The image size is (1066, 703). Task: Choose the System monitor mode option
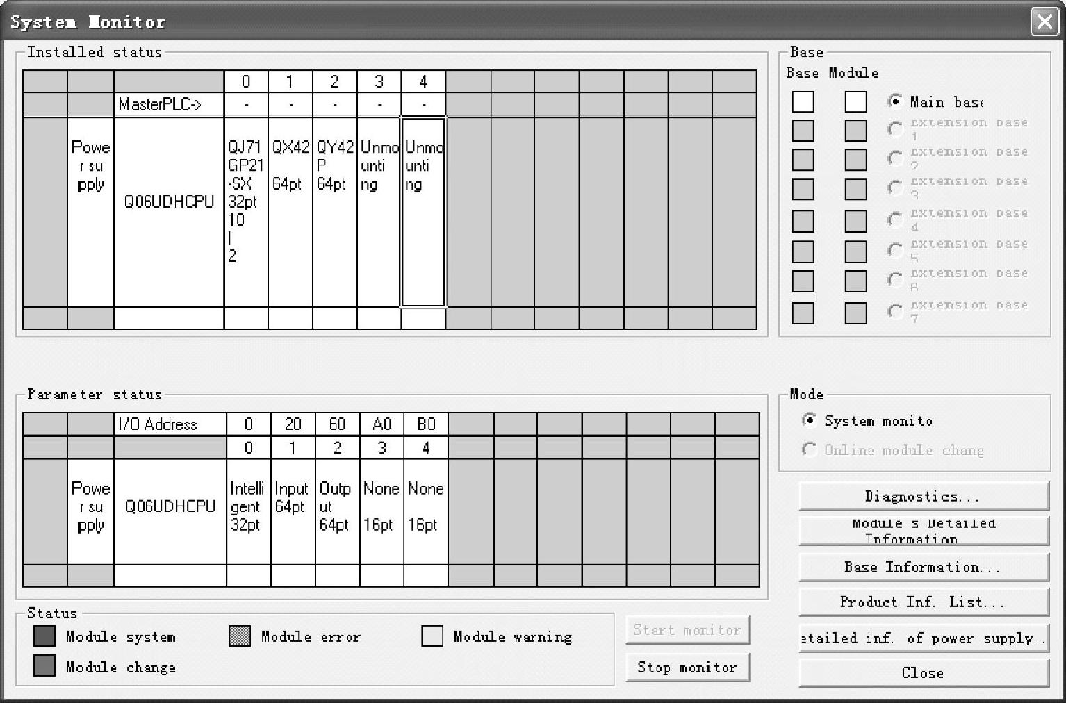809,420
